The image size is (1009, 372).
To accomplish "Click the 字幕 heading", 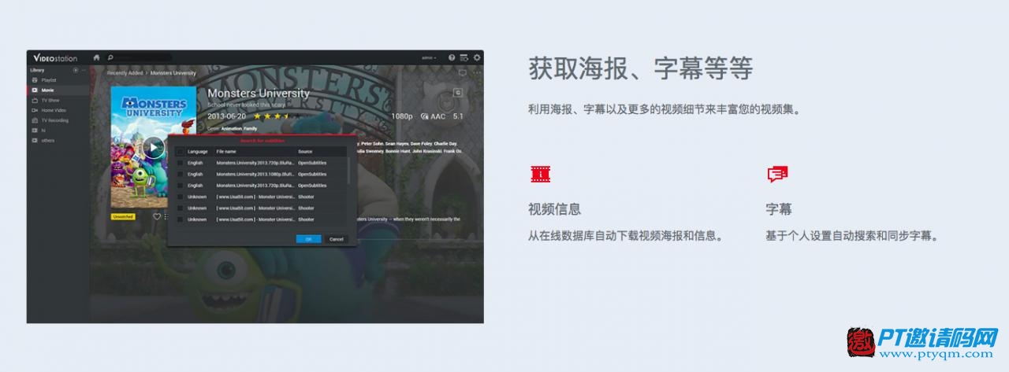I will pos(779,209).
